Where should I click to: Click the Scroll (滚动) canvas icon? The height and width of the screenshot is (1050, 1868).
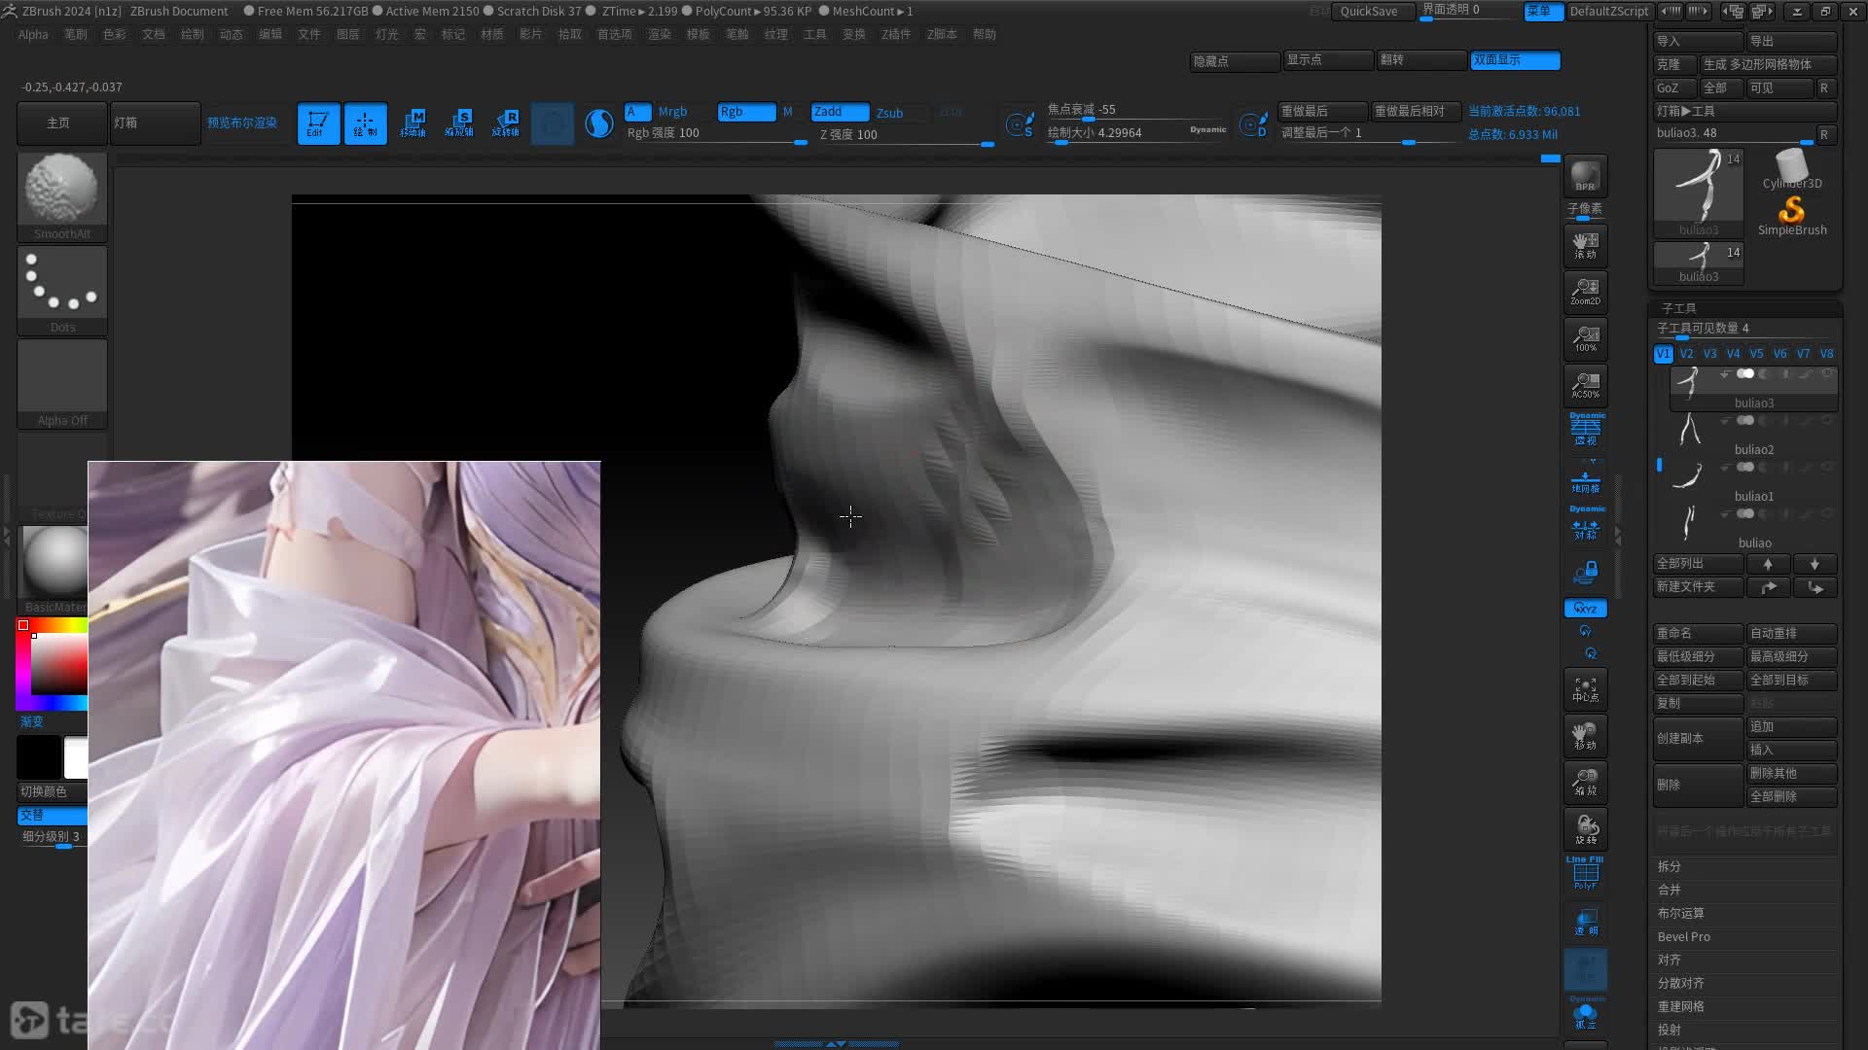1585,246
